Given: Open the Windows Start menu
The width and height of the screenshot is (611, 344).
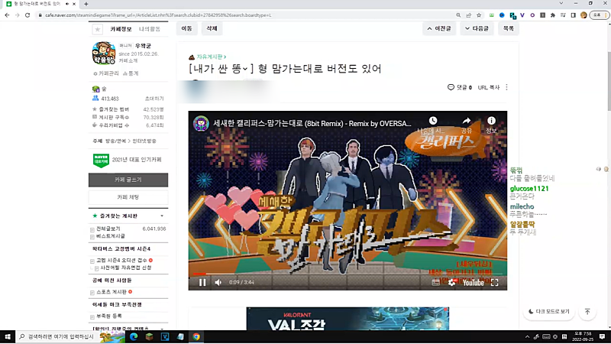Looking at the screenshot, I should (x=8, y=336).
